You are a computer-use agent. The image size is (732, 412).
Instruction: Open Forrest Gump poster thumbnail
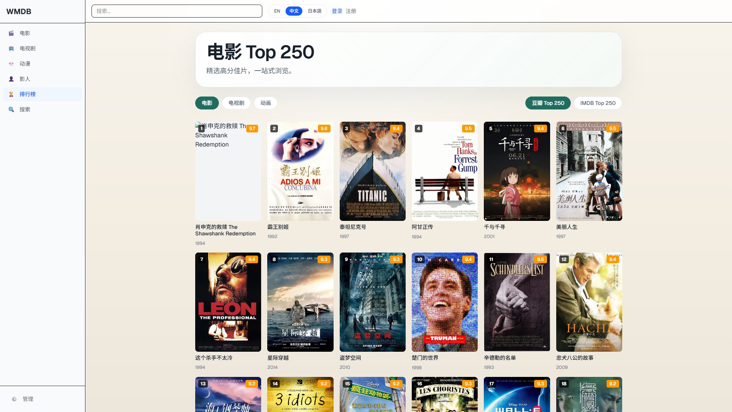(x=445, y=171)
